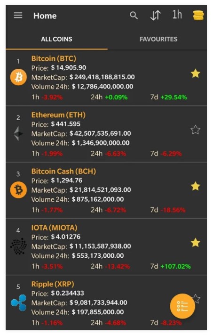Open the hamburger navigation menu
This screenshot has height=335, width=213.
(x=18, y=16)
